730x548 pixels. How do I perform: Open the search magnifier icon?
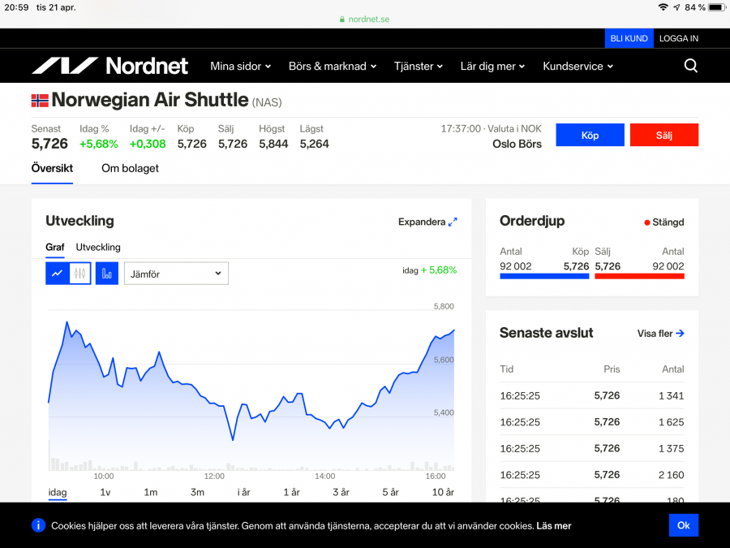tap(690, 66)
